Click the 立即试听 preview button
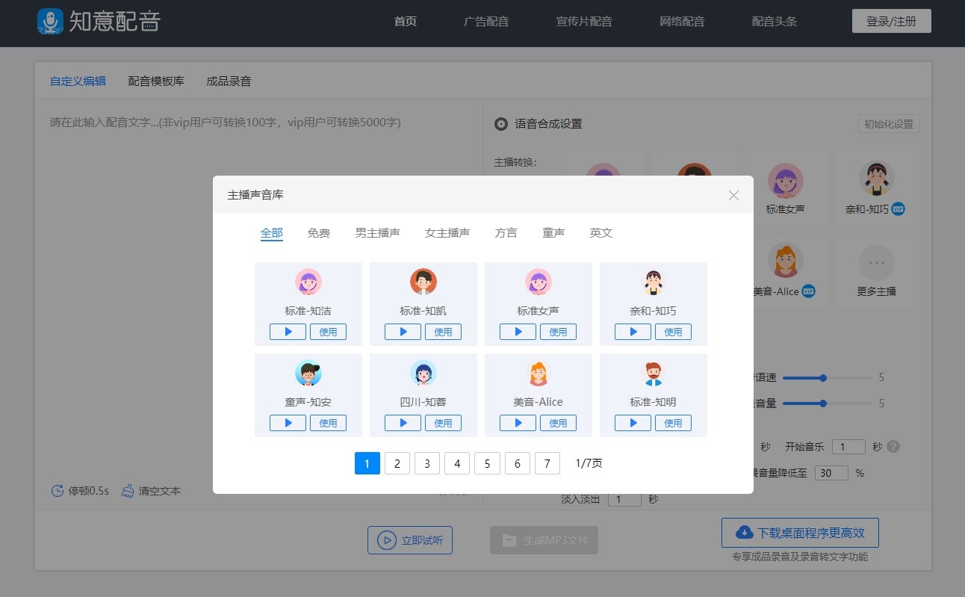This screenshot has height=597, width=965. pos(409,540)
